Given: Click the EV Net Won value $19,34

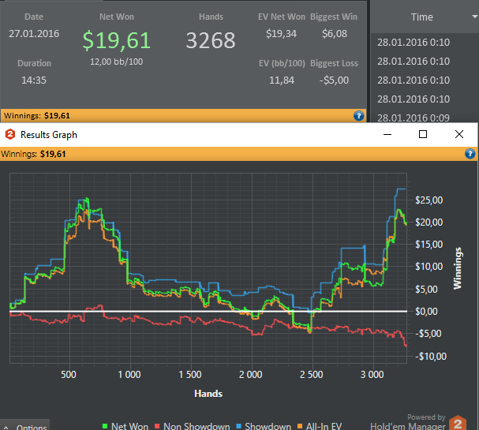Looking at the screenshot, I should [x=281, y=34].
